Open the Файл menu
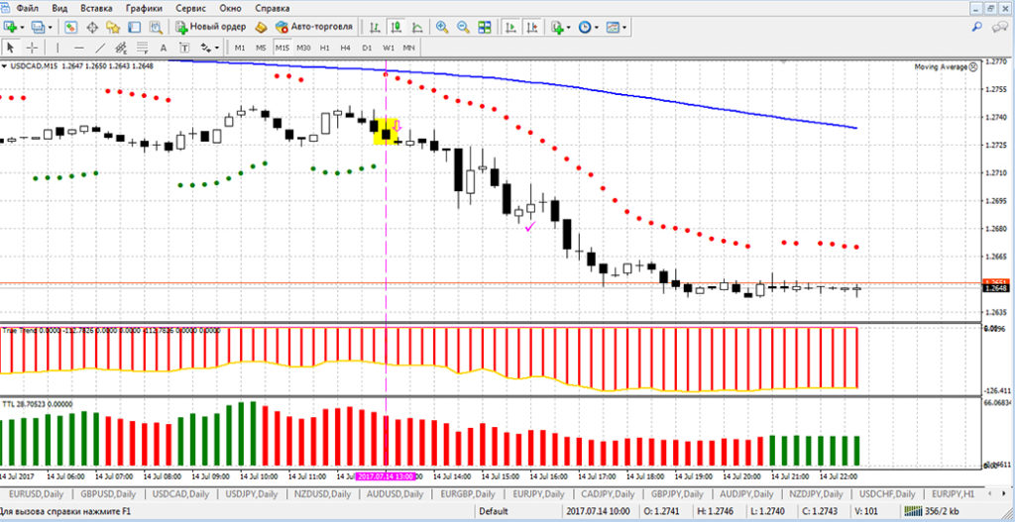 coord(26,8)
